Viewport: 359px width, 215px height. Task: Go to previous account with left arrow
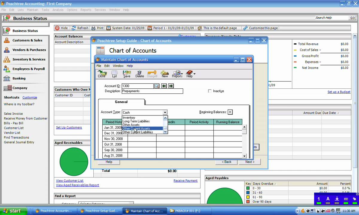coord(164,86)
